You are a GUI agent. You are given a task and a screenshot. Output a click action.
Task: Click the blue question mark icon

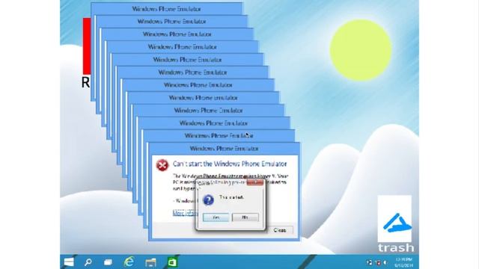tap(208, 200)
